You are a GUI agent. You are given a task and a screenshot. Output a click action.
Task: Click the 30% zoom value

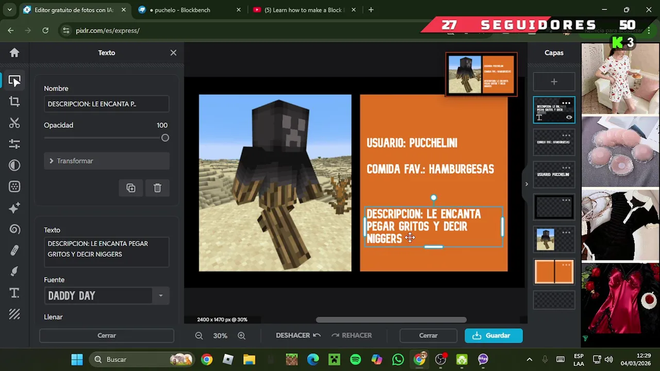(220, 335)
